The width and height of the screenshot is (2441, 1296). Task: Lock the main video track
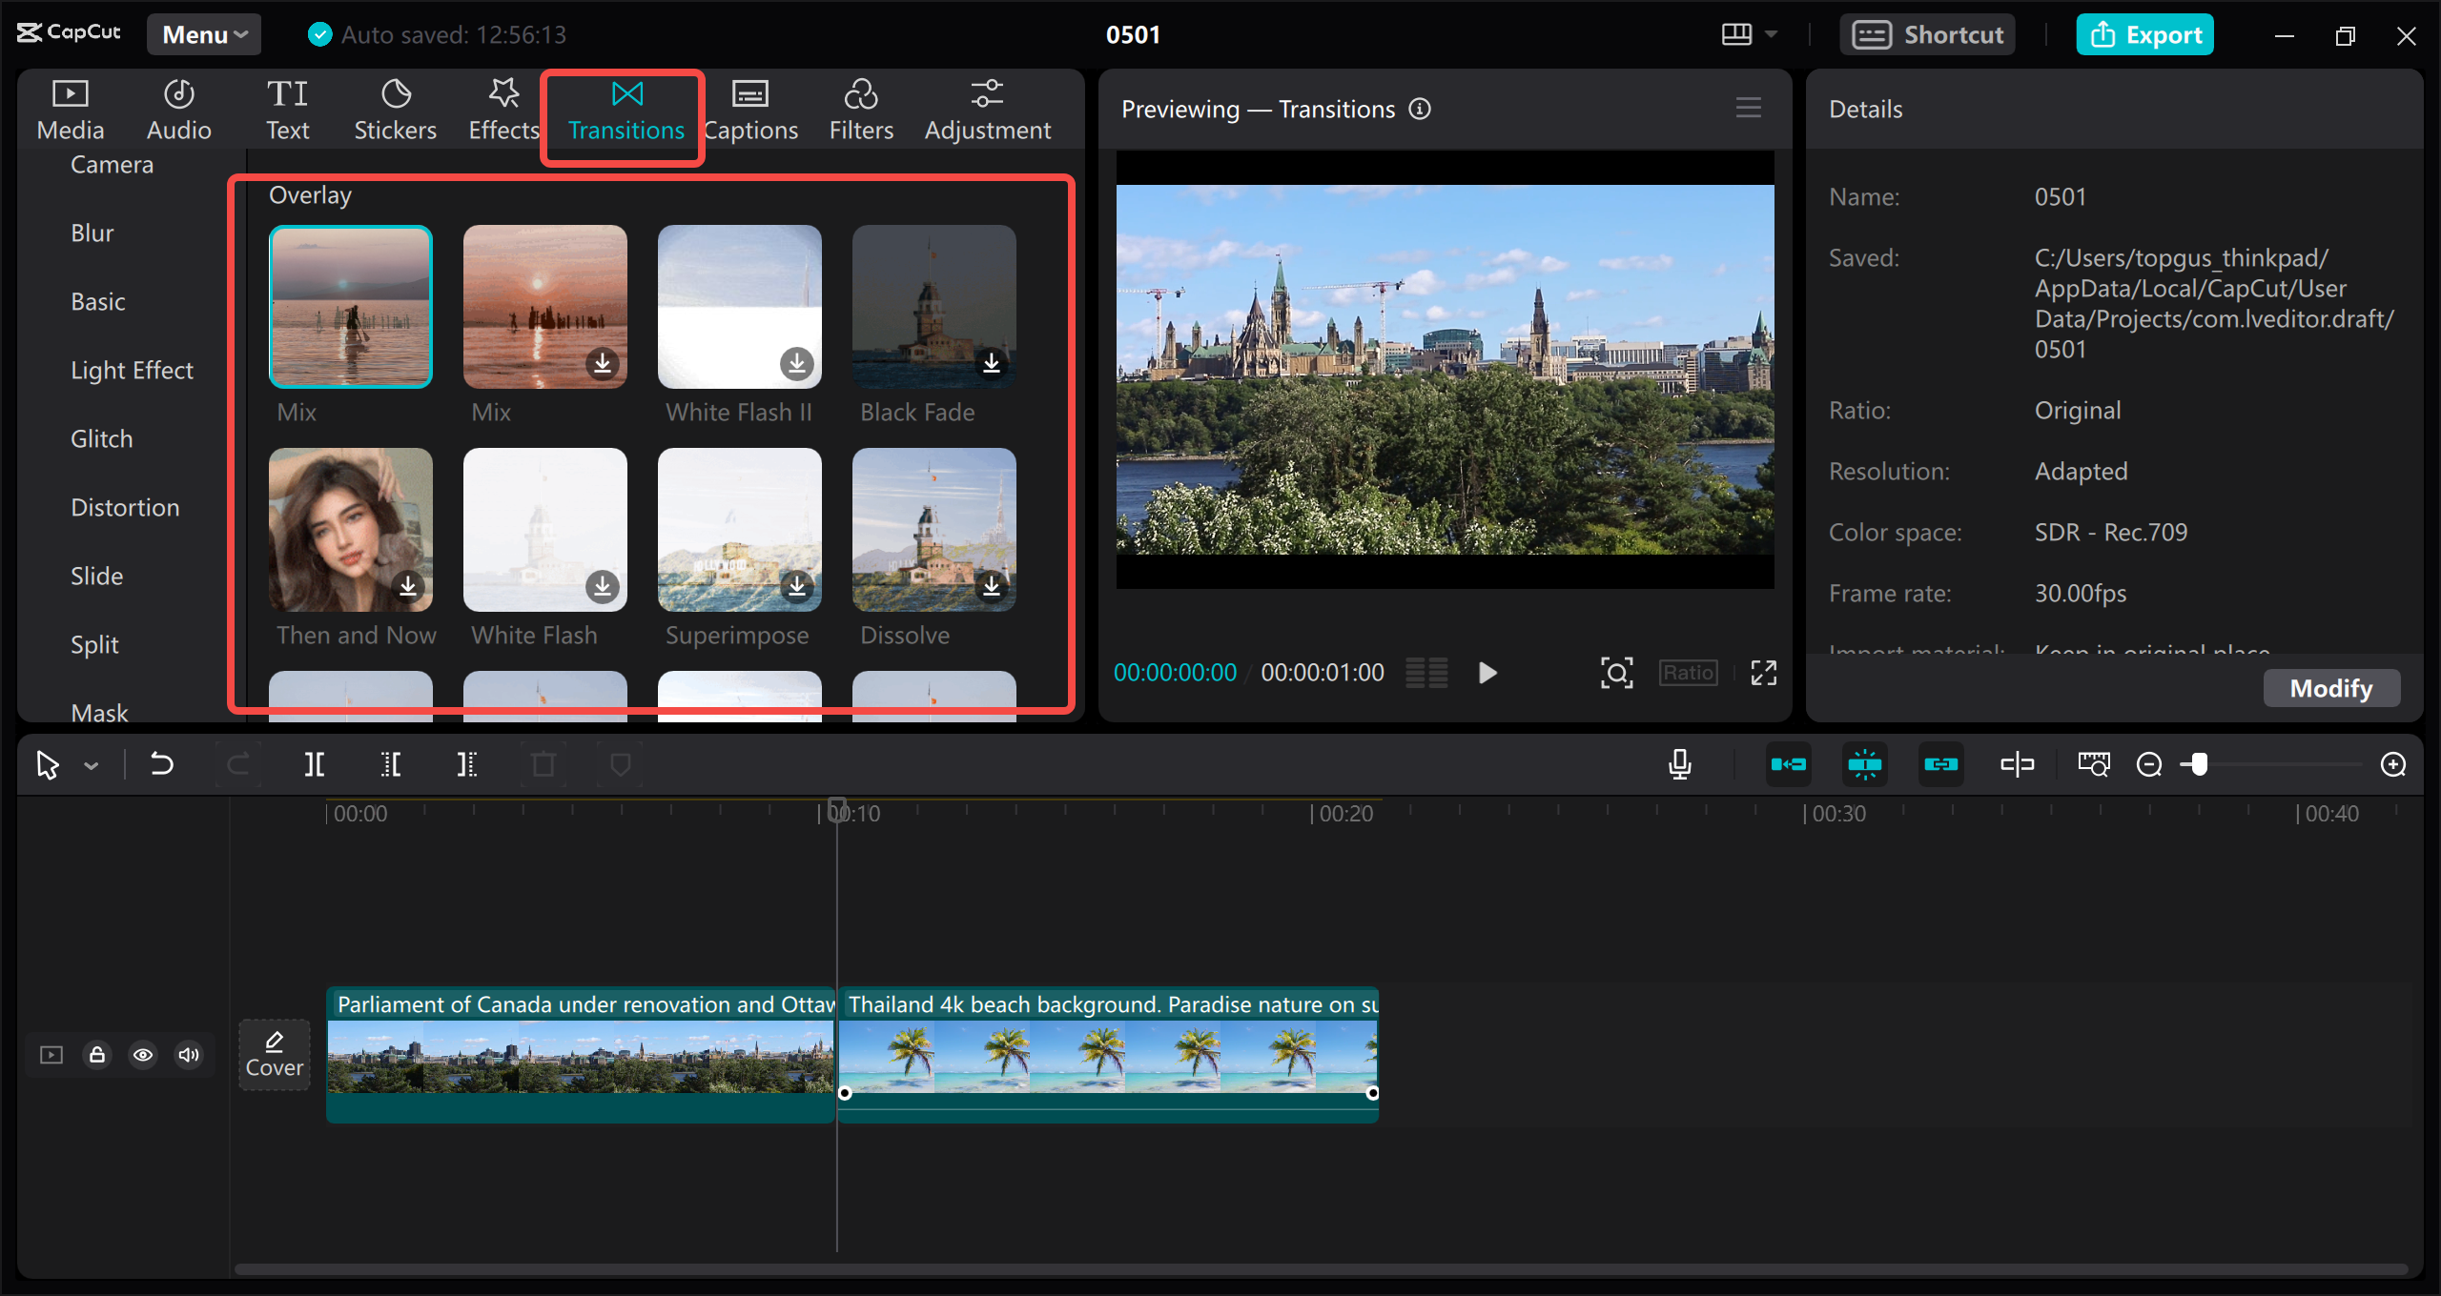coord(96,1054)
